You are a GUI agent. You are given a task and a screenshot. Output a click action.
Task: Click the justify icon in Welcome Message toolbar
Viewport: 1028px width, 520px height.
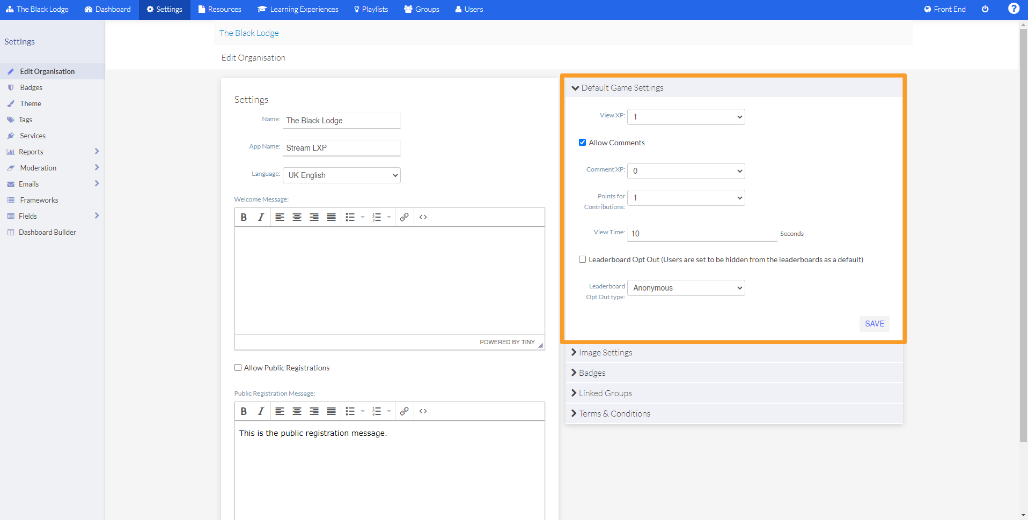point(331,217)
